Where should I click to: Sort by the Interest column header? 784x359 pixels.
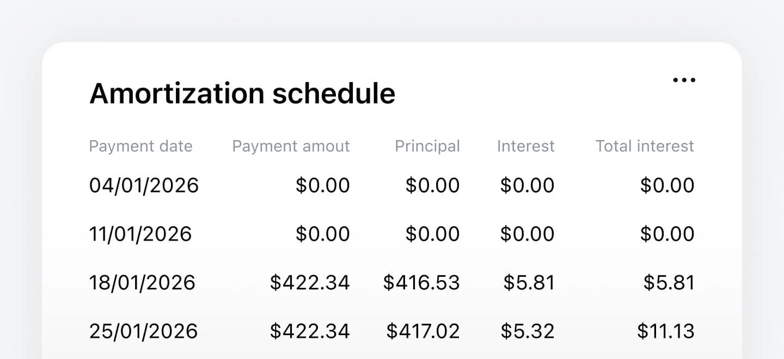(x=525, y=146)
